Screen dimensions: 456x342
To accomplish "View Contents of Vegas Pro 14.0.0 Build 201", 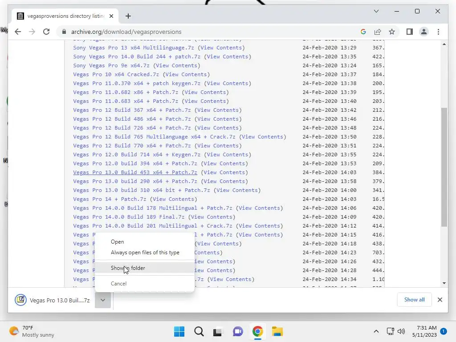I will [x=259, y=226].
